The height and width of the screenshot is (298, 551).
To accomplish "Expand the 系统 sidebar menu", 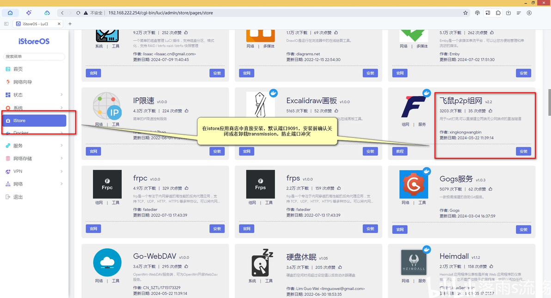I will (34, 107).
